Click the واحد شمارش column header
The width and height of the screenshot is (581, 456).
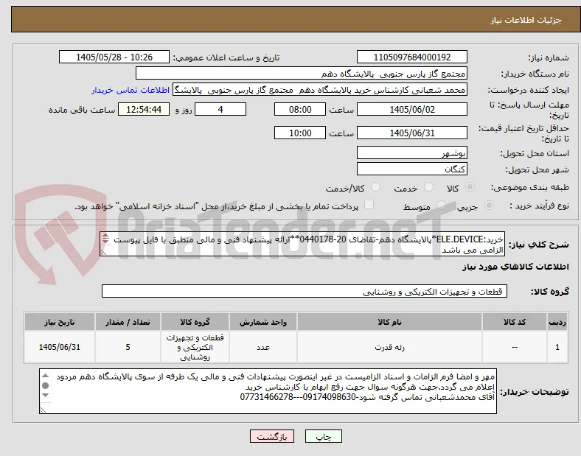click(263, 322)
